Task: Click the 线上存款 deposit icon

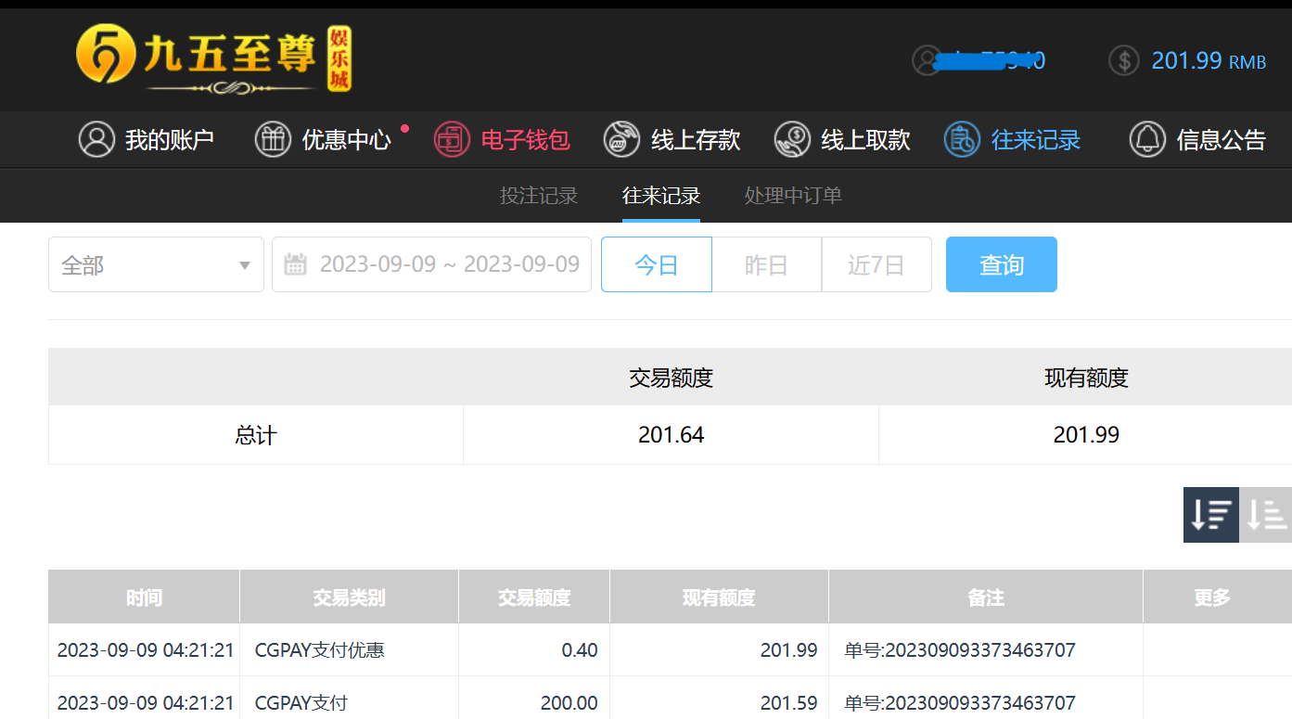Action: 621,140
